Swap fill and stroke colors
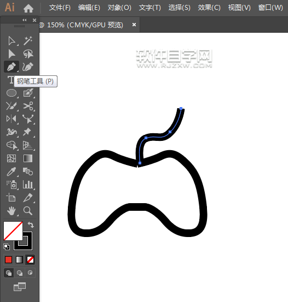The width and height of the screenshot is (288, 302). click(x=31, y=225)
